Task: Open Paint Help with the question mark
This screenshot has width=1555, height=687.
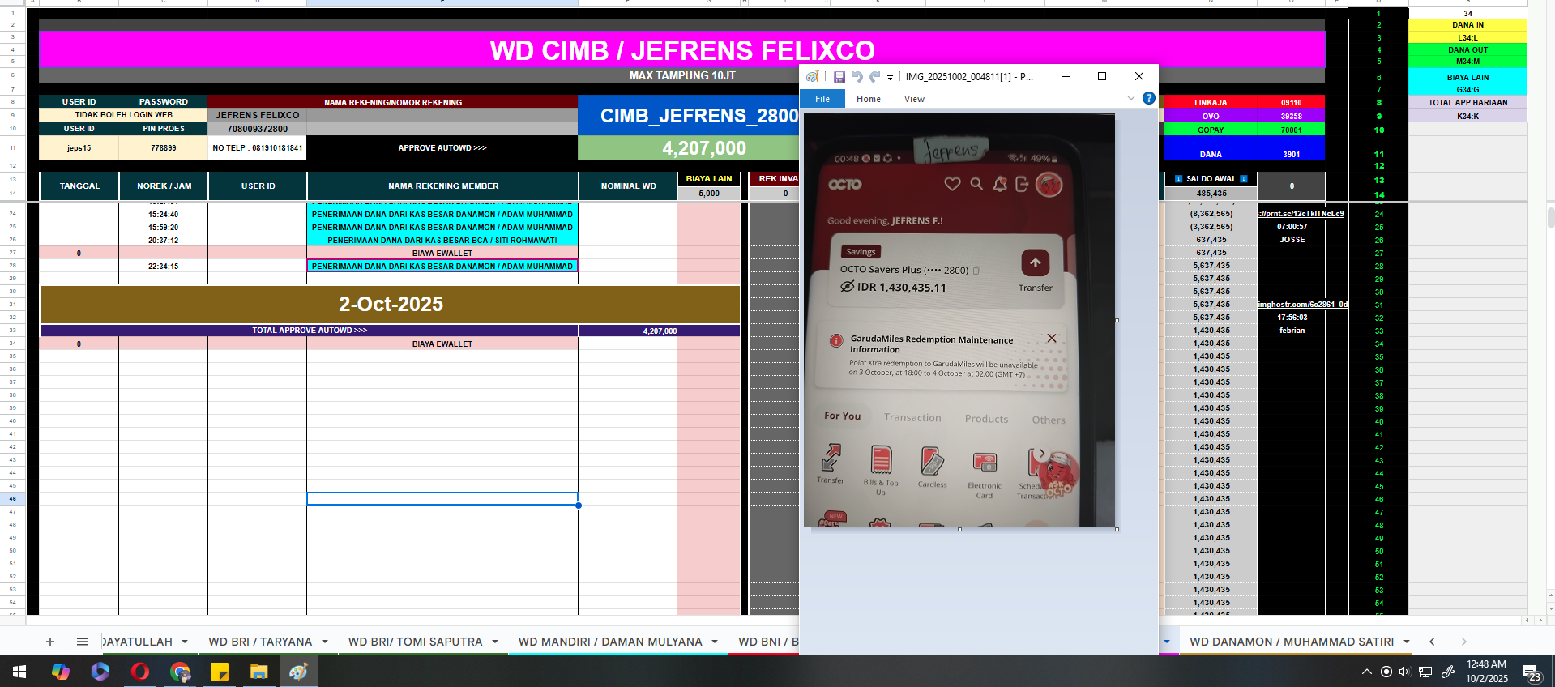Action: [x=1148, y=98]
